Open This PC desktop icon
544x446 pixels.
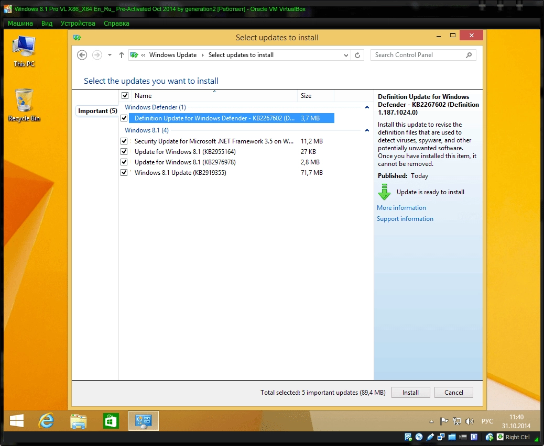(x=24, y=51)
